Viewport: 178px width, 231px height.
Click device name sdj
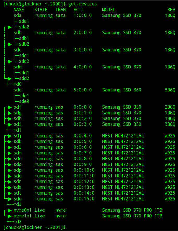click(17, 136)
